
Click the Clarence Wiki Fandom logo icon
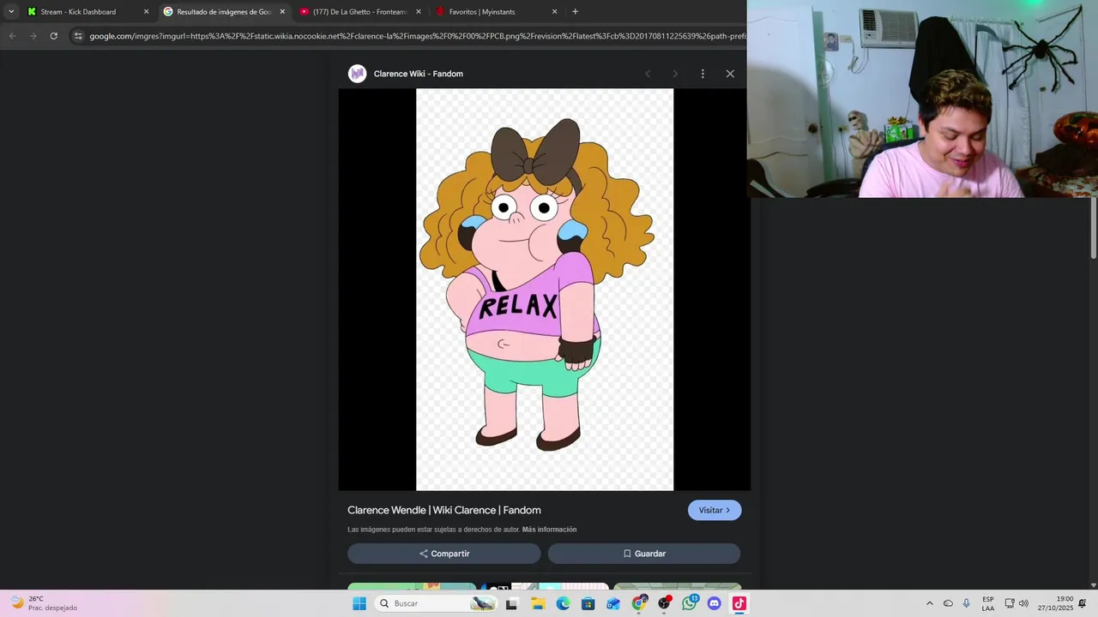357,74
